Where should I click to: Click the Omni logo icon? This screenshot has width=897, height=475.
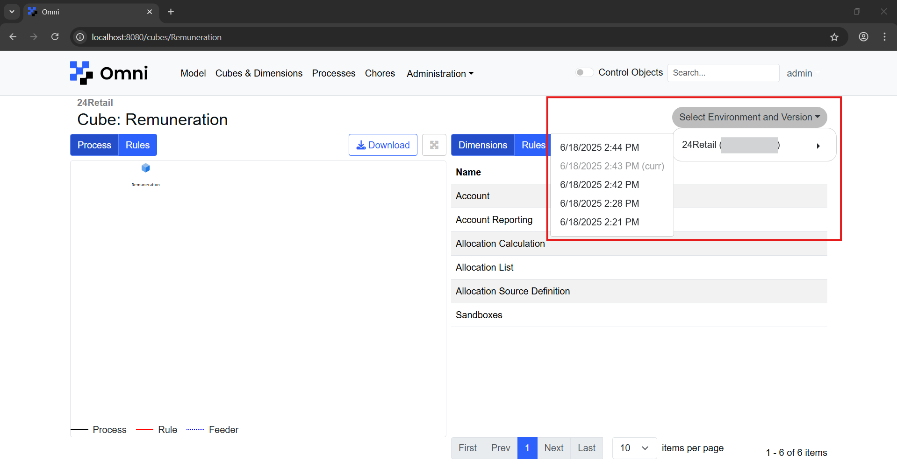point(81,73)
